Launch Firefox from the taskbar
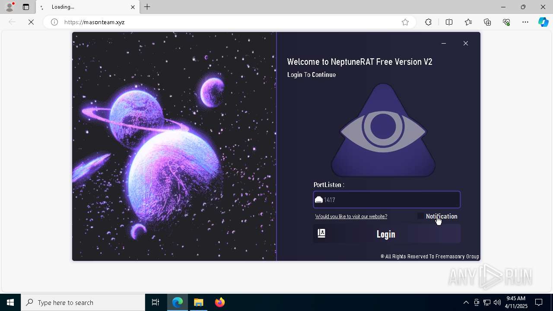This screenshot has width=553, height=311. point(220,302)
